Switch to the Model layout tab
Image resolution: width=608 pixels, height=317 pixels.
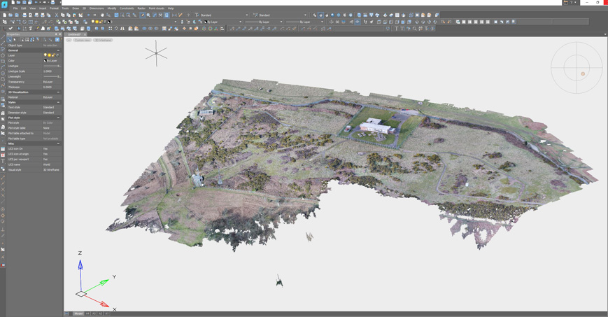point(78,314)
